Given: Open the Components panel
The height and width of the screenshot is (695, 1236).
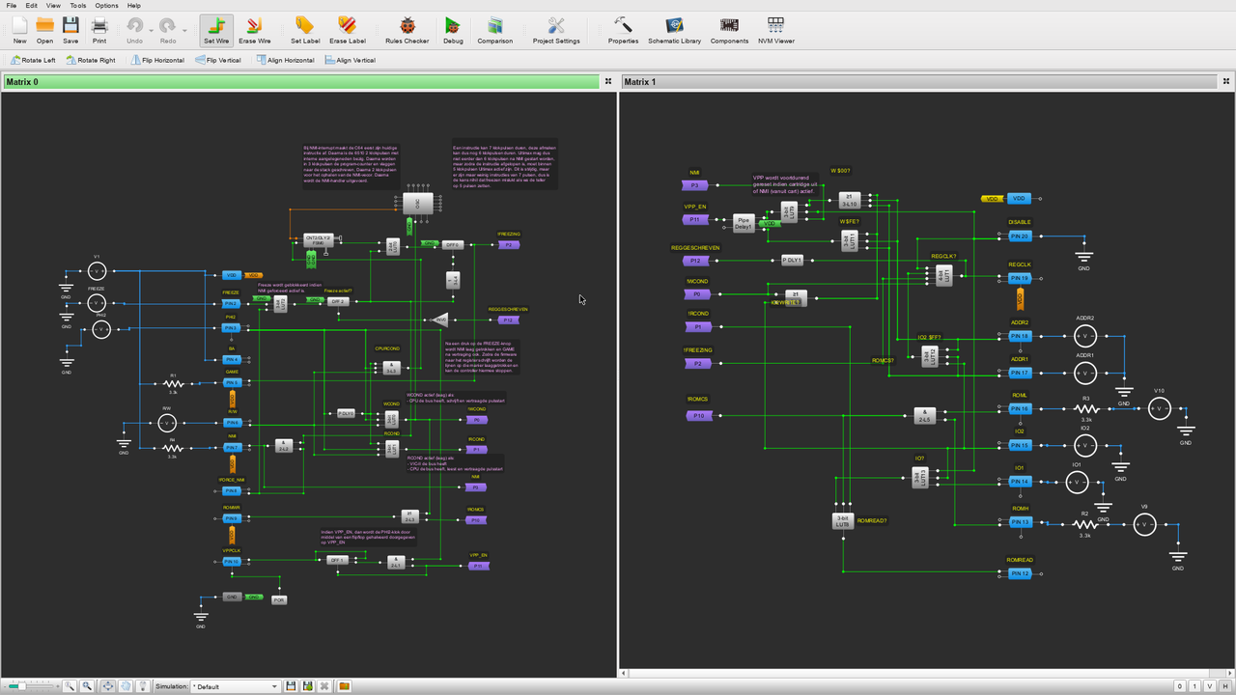Looking at the screenshot, I should (729, 30).
